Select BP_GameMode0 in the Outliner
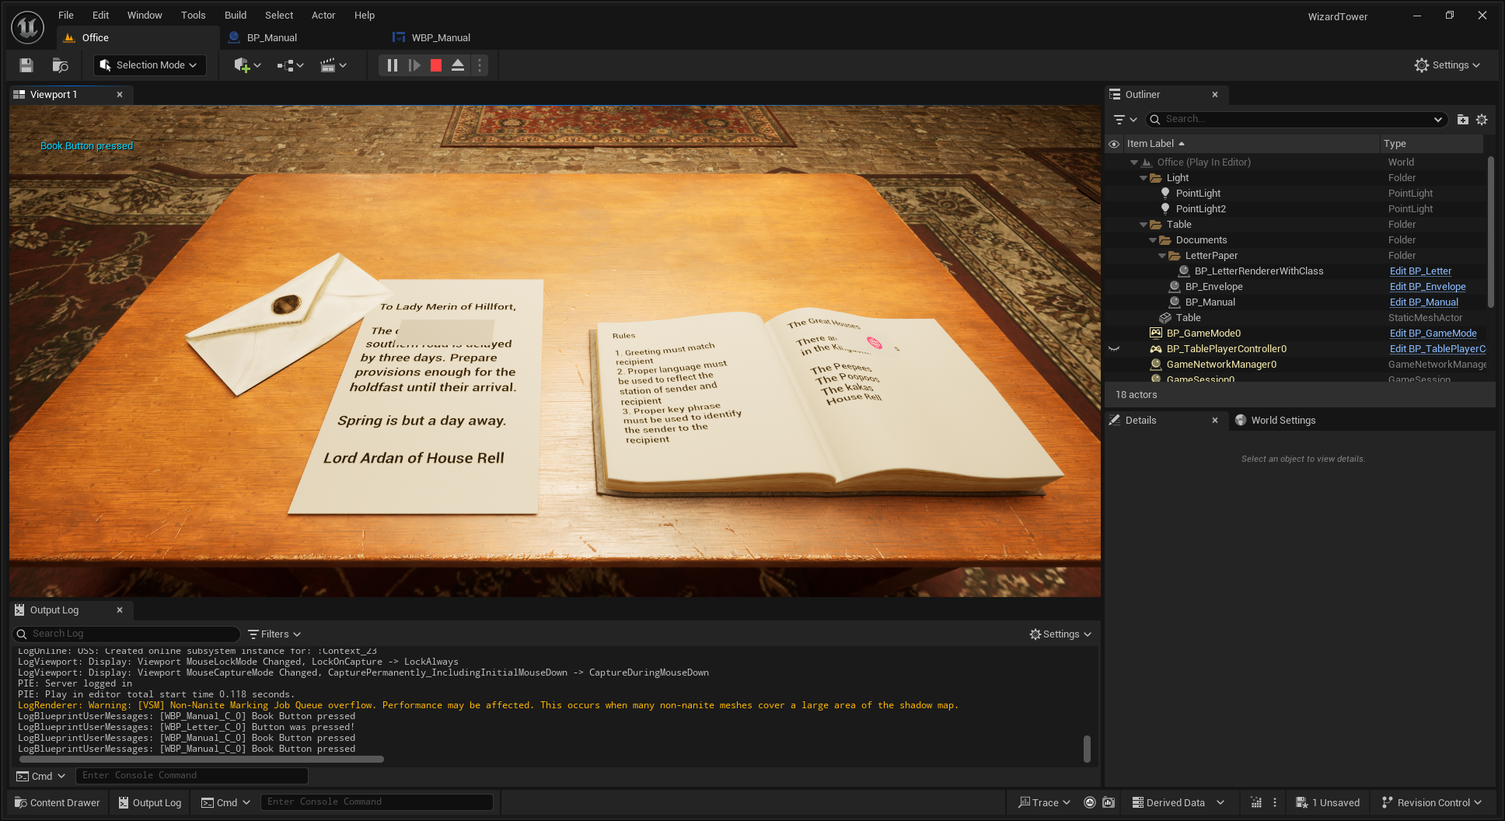 (1203, 333)
